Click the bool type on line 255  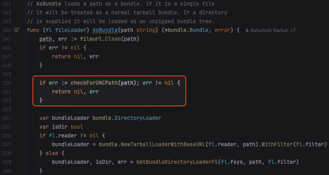tap(77, 127)
